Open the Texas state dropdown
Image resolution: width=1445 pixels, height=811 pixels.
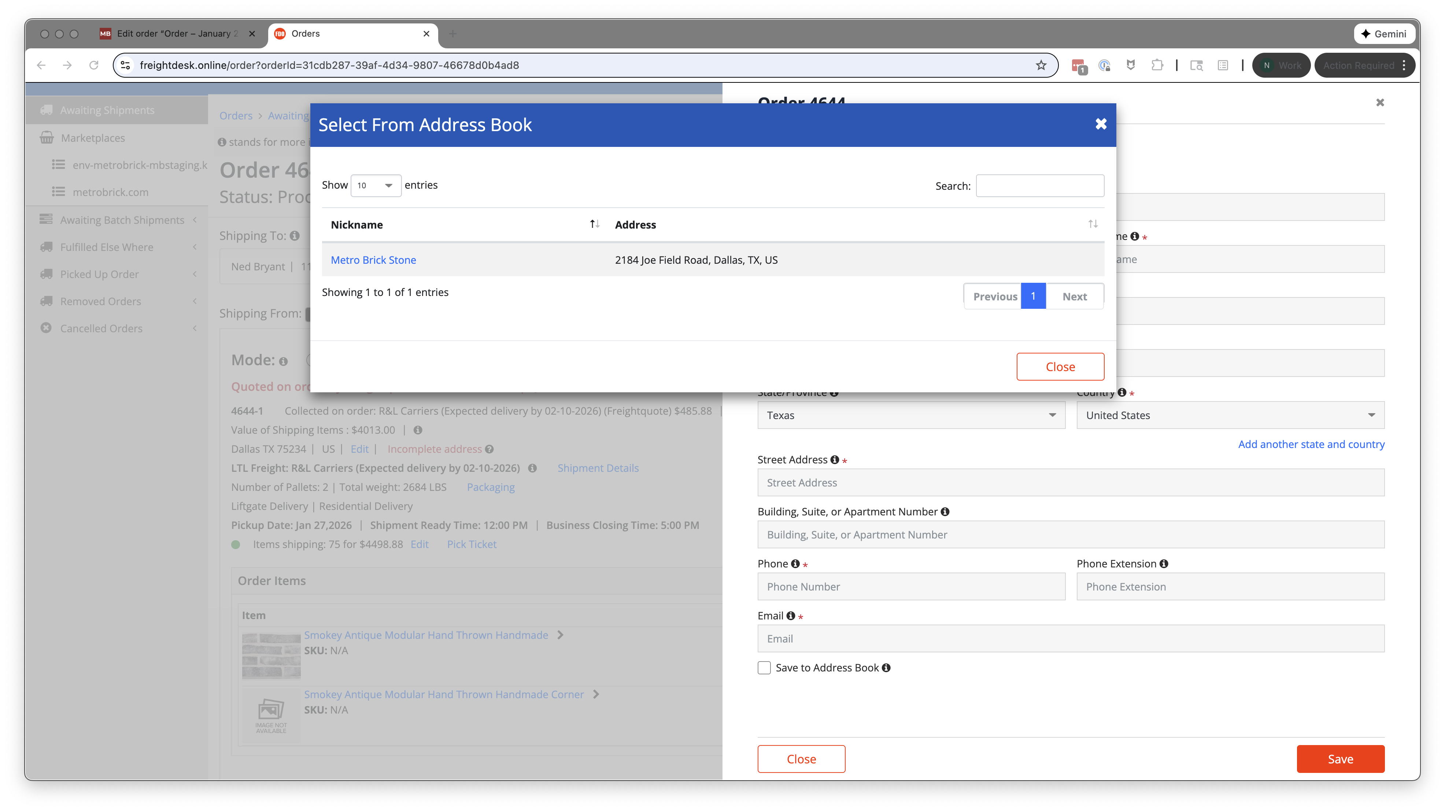pyautogui.click(x=910, y=415)
